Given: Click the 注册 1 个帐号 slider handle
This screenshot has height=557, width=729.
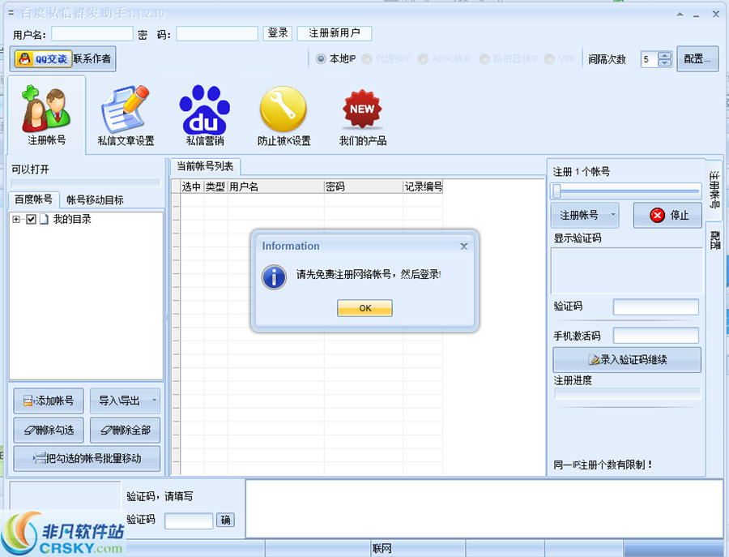Looking at the screenshot, I should pos(557,191).
